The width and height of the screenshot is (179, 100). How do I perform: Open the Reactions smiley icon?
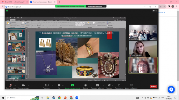coord(109,85)
